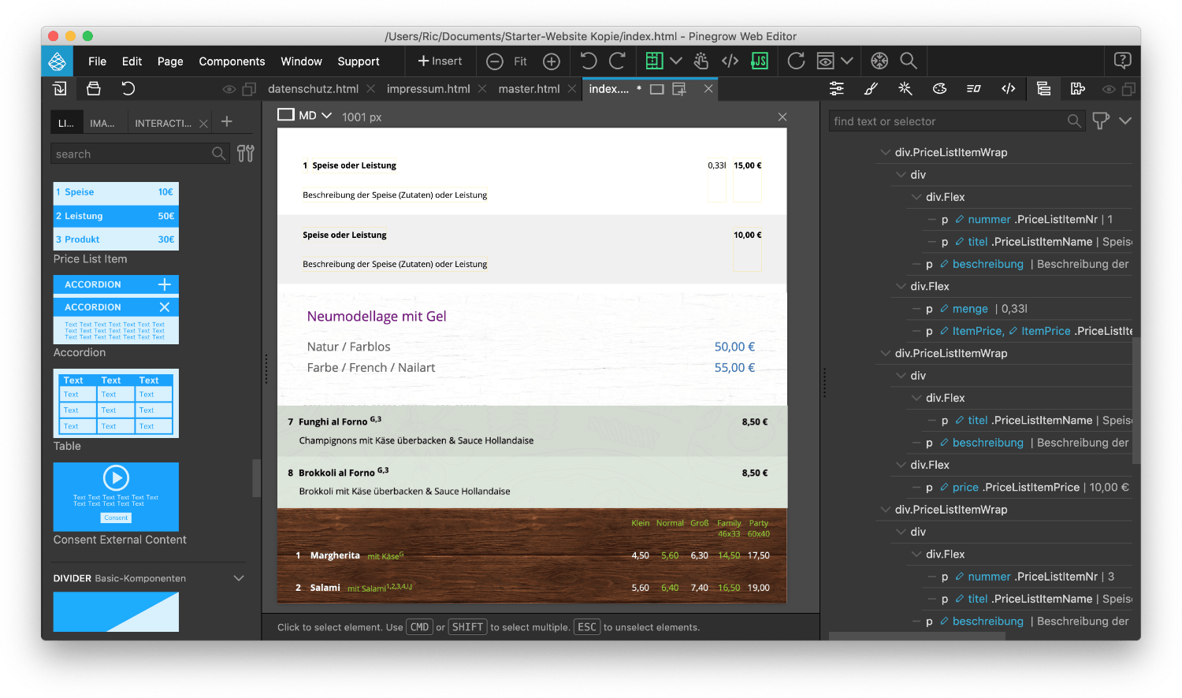Add a new library tab with plus
Screen dimensions: 1182x698
(x=227, y=121)
